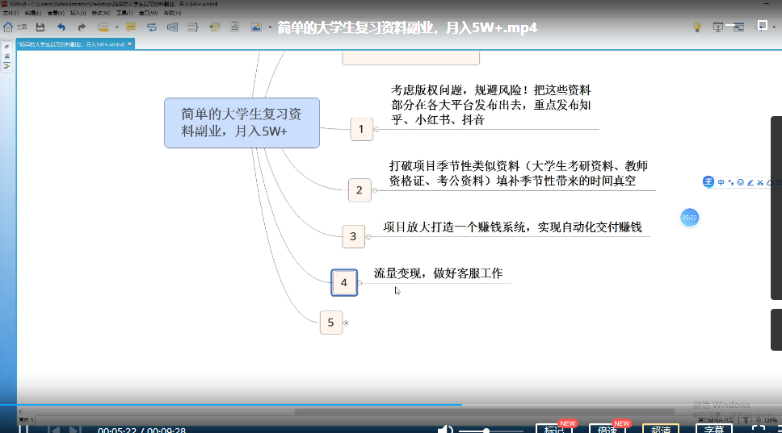Screen dimensions: 782x433
Task: Click the blue input method logo icon
Action: click(708, 182)
